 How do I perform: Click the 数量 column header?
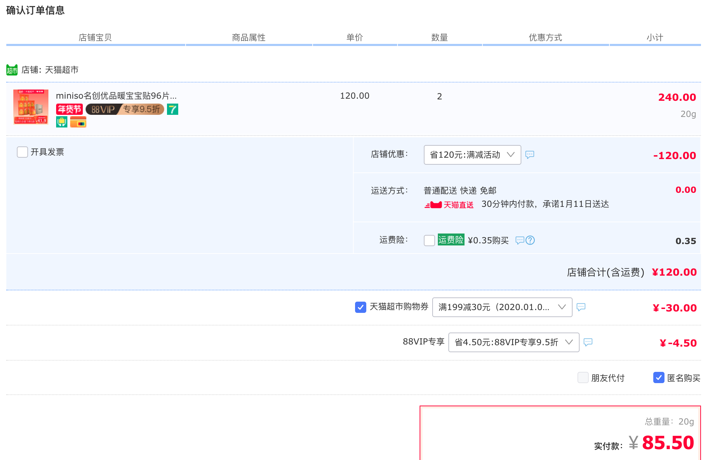440,38
